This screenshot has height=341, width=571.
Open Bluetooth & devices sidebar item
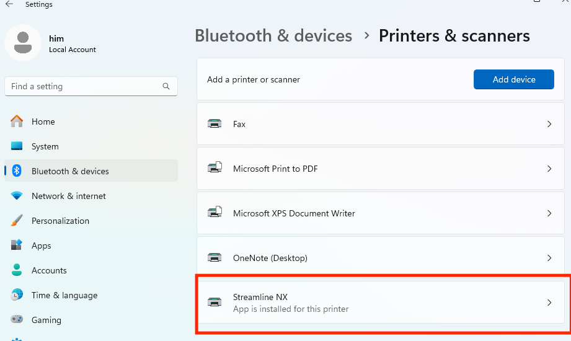click(70, 171)
